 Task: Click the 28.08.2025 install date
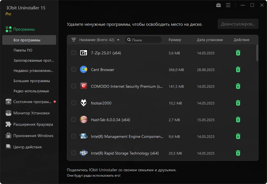tap(206, 70)
